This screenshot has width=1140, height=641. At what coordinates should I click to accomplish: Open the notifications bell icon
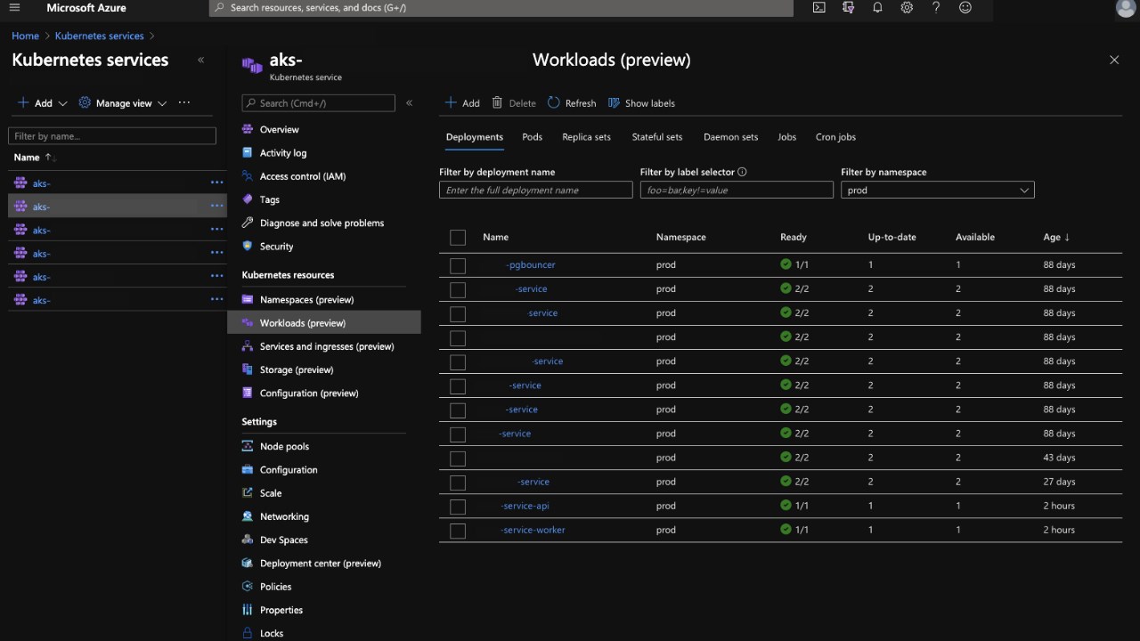(877, 8)
